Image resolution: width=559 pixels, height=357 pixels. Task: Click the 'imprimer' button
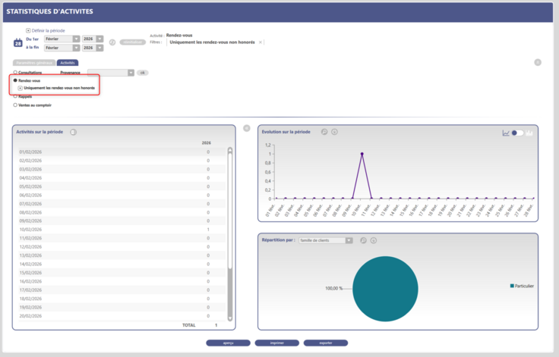(x=276, y=343)
